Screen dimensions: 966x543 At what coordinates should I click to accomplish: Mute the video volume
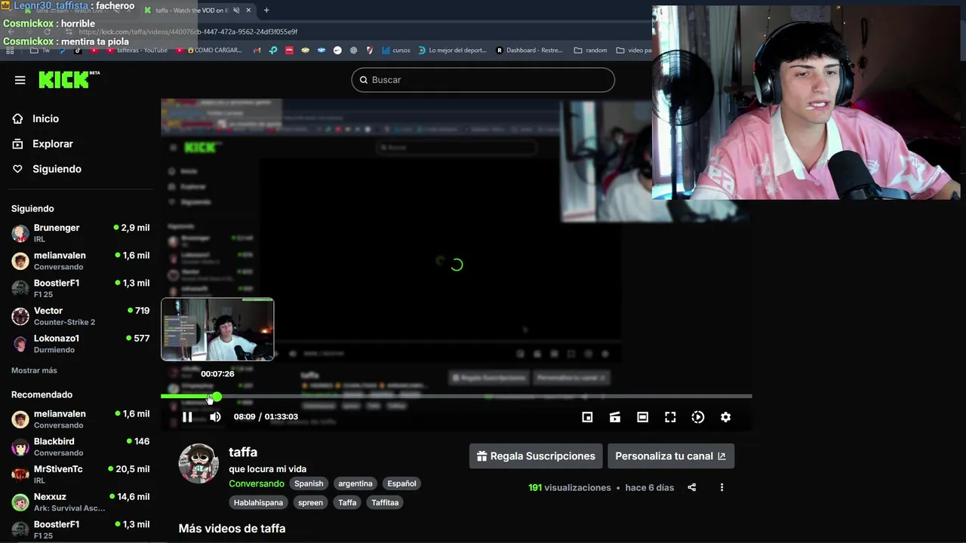coord(215,417)
